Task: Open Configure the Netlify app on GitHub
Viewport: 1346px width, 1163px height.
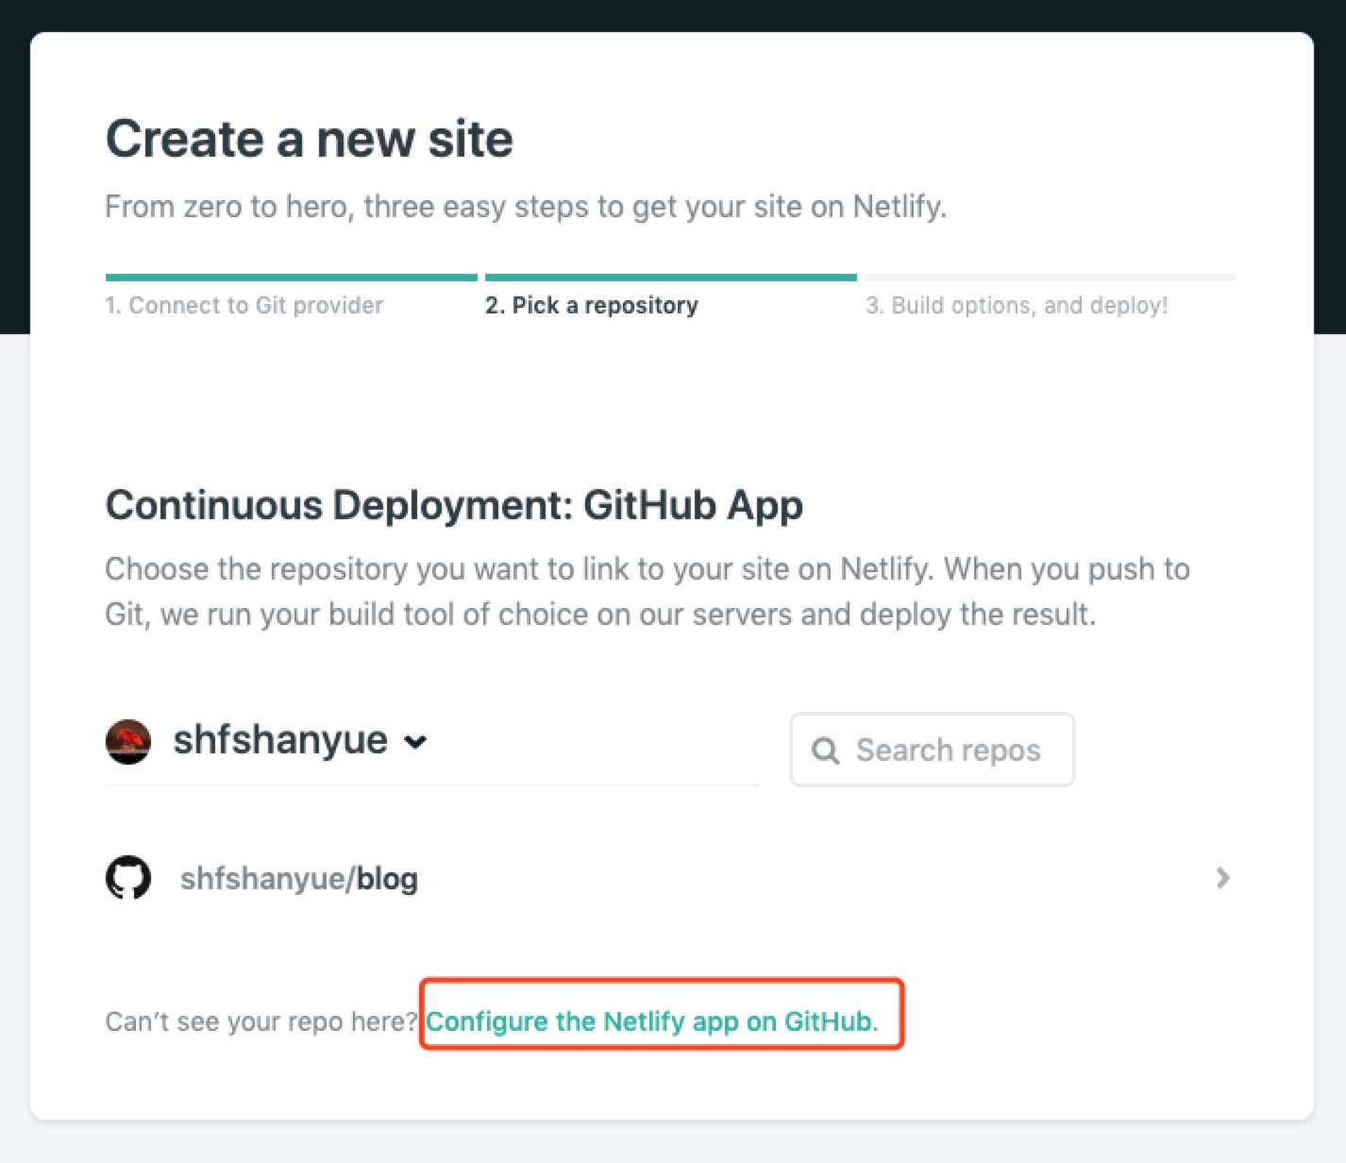Action: 651,1021
